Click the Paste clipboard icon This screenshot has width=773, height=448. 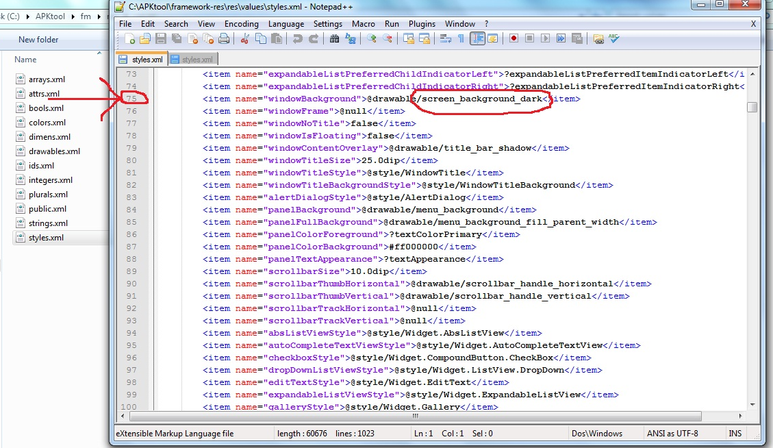coord(277,38)
